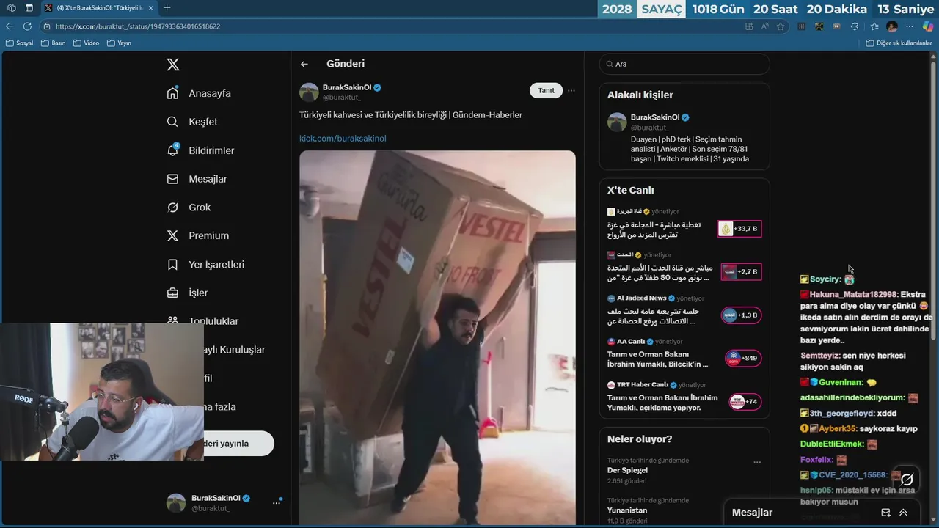
Task: Open account menu dots beside BurakSakinOl
Action: [277, 503]
